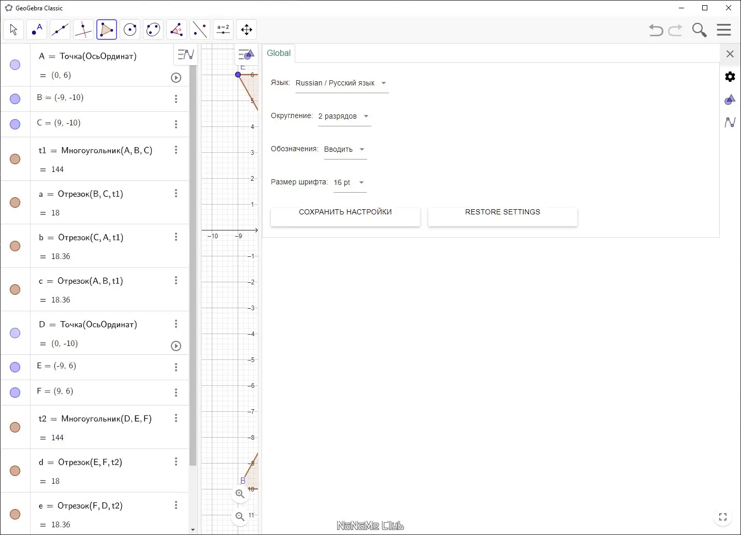Select the Reflect about Line tool
The width and height of the screenshot is (741, 535).
pos(200,30)
